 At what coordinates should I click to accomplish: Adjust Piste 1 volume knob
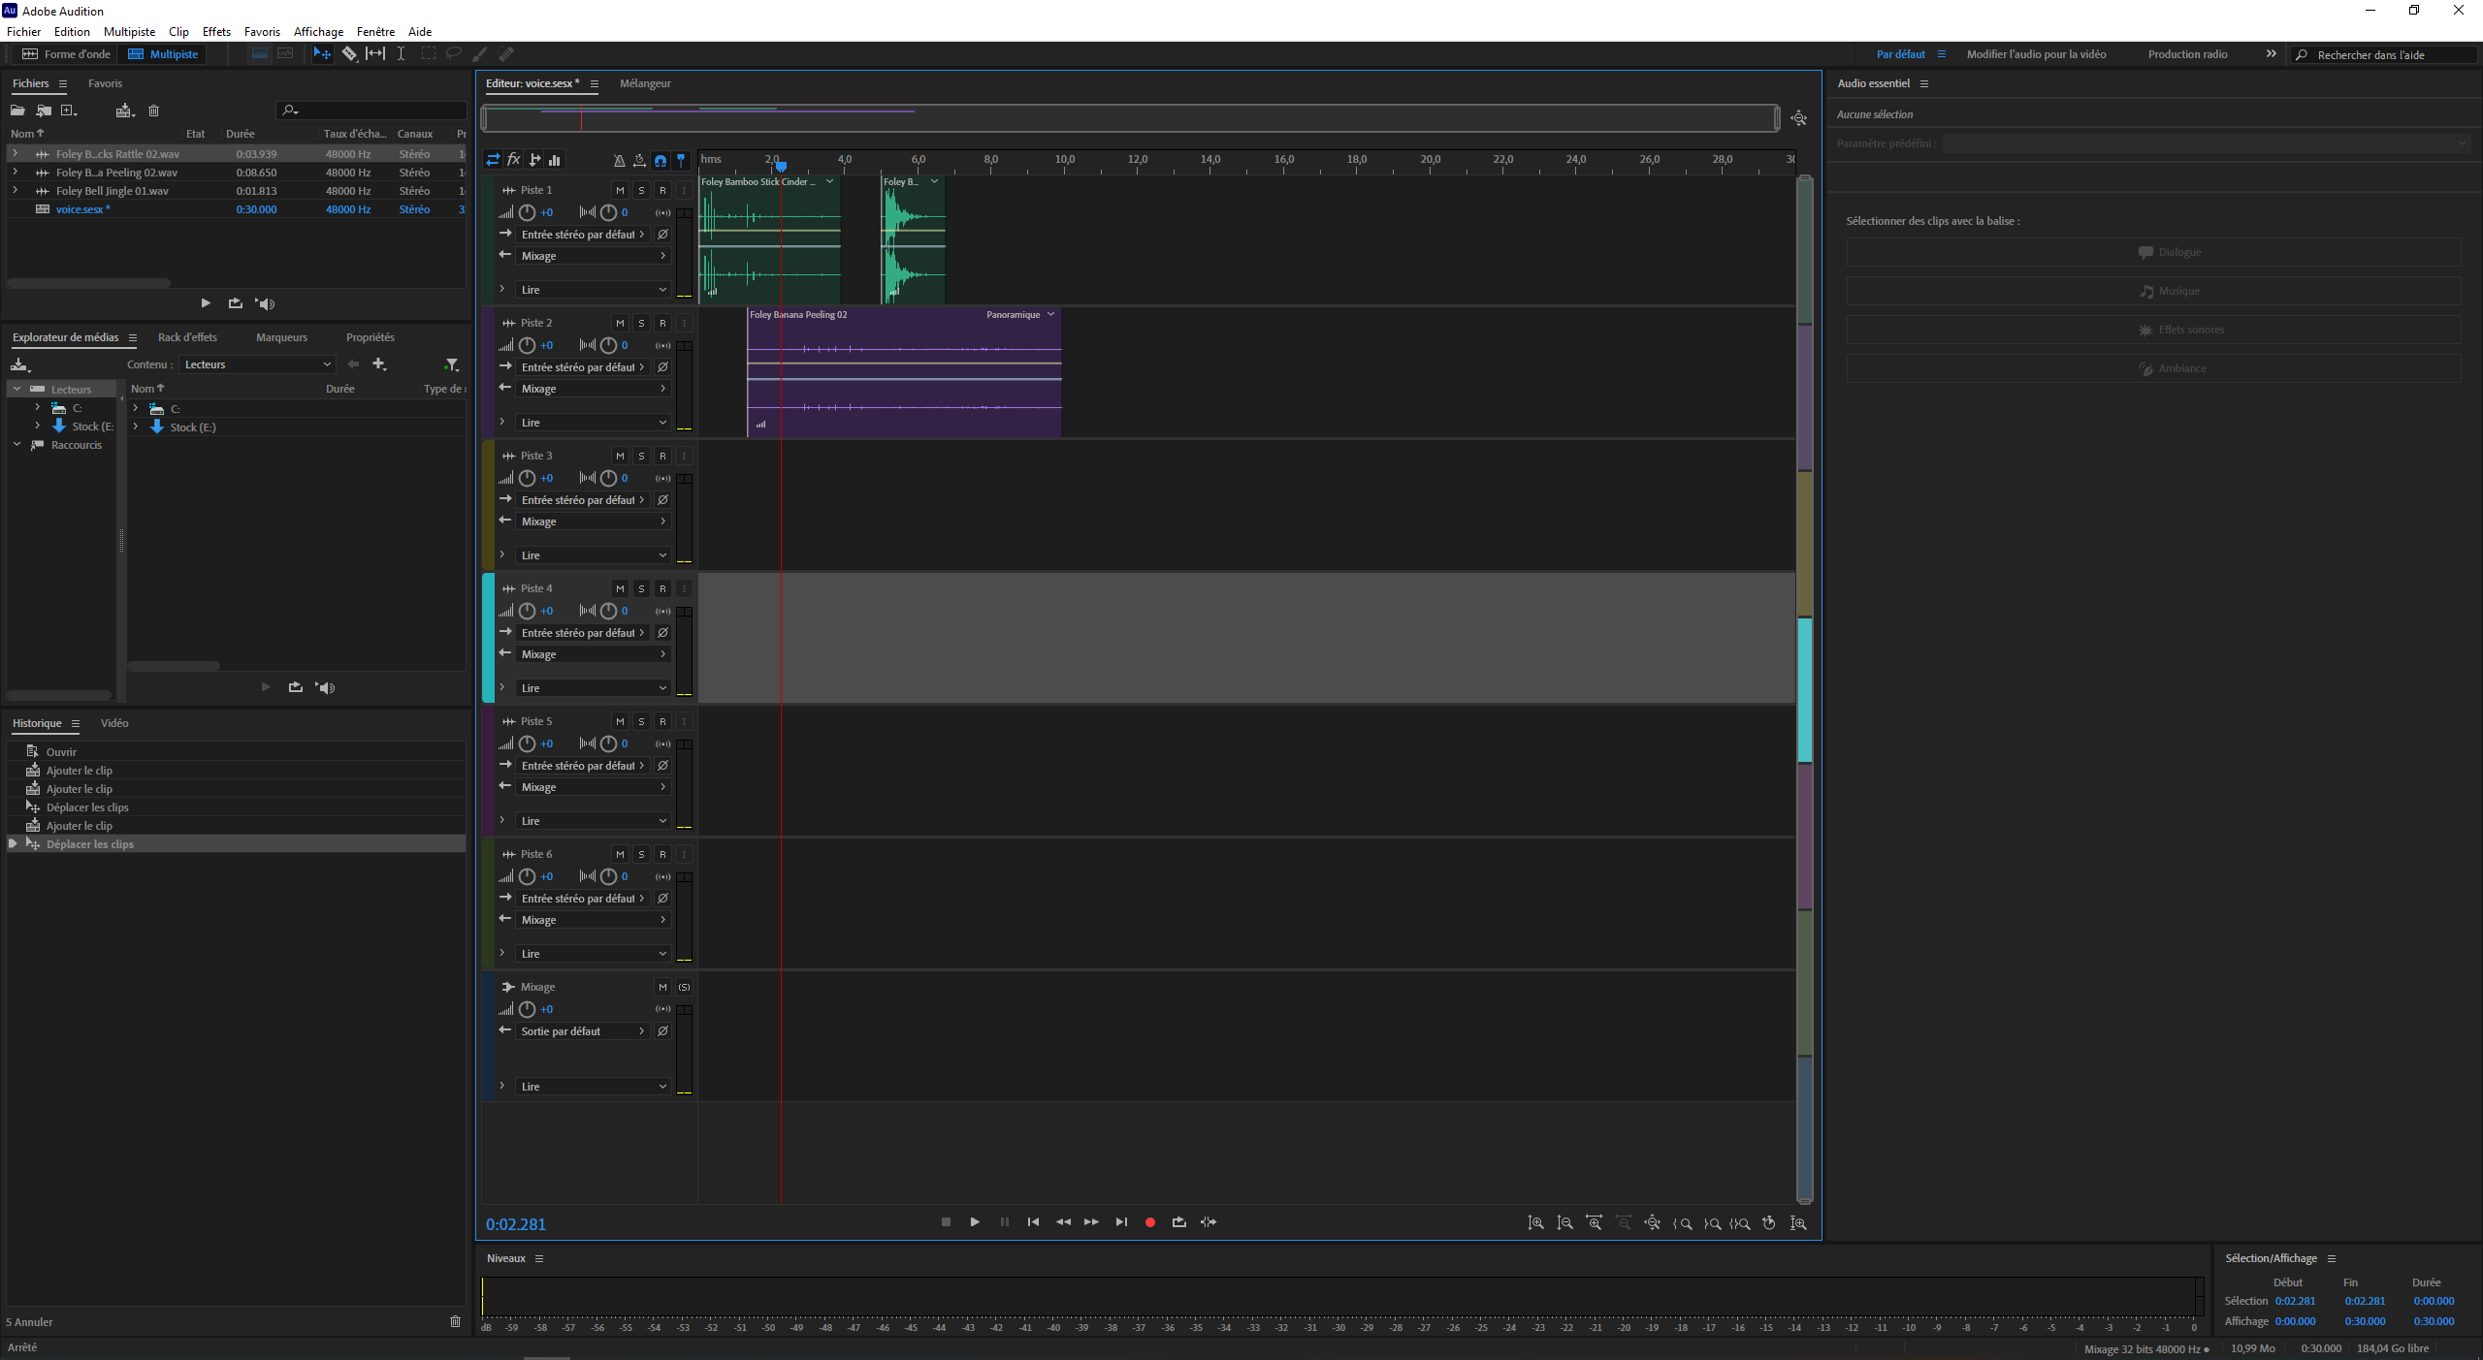click(x=527, y=212)
